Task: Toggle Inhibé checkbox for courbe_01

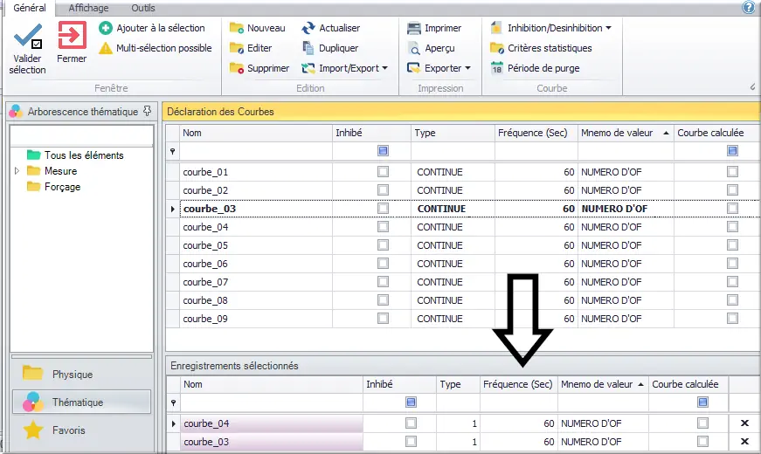Action: tap(383, 172)
